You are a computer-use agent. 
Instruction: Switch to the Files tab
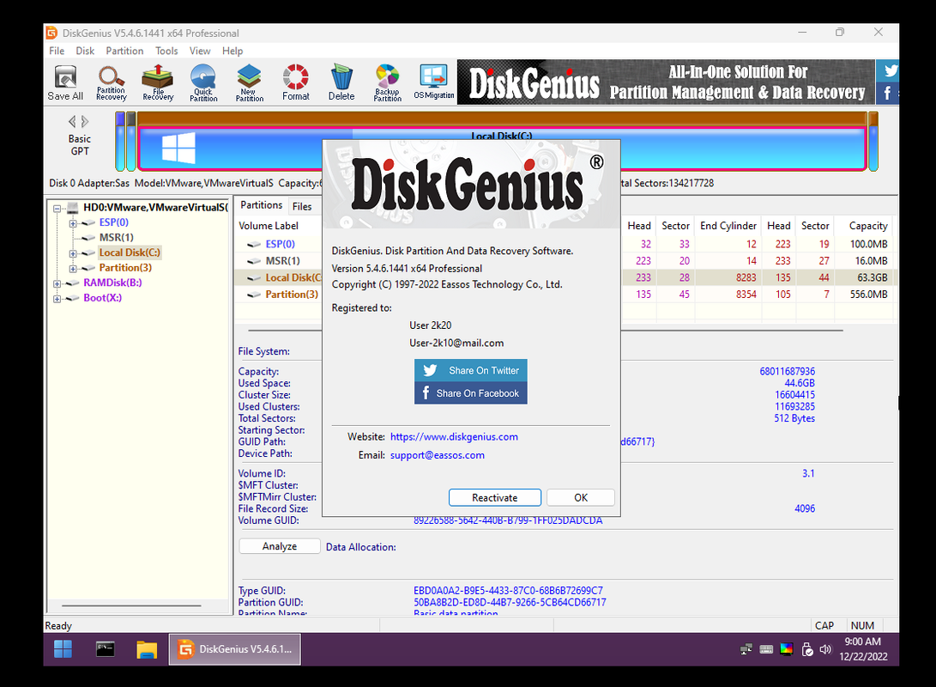tap(302, 206)
